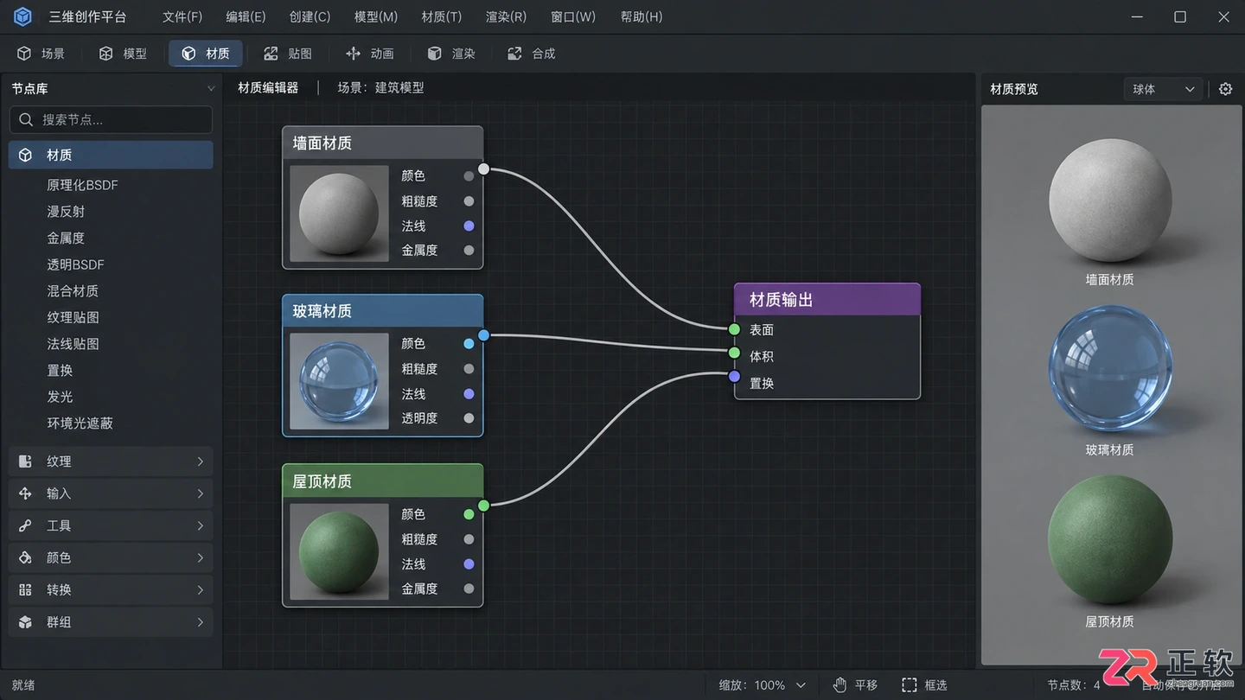Expand the 纹理 node category
Screen dimensions: 1245x700
(111, 461)
